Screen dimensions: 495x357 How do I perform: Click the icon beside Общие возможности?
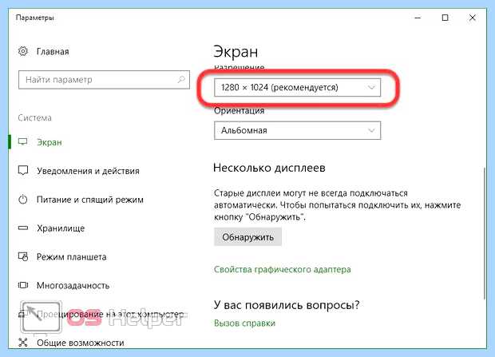(22, 343)
